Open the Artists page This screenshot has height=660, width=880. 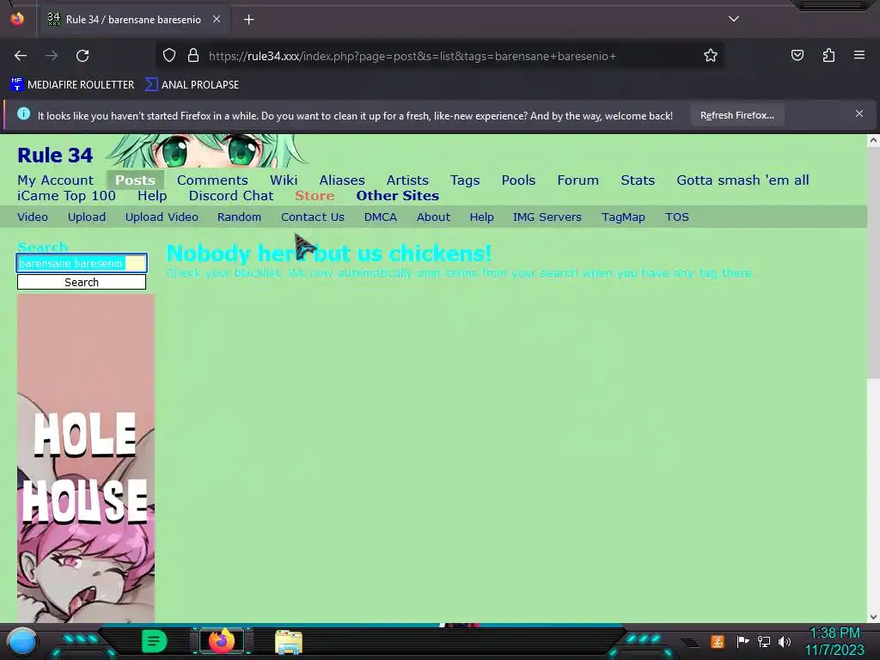point(407,180)
